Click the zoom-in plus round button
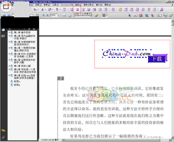Image resolution: width=174 pixels, height=142 pixels. click(48, 15)
